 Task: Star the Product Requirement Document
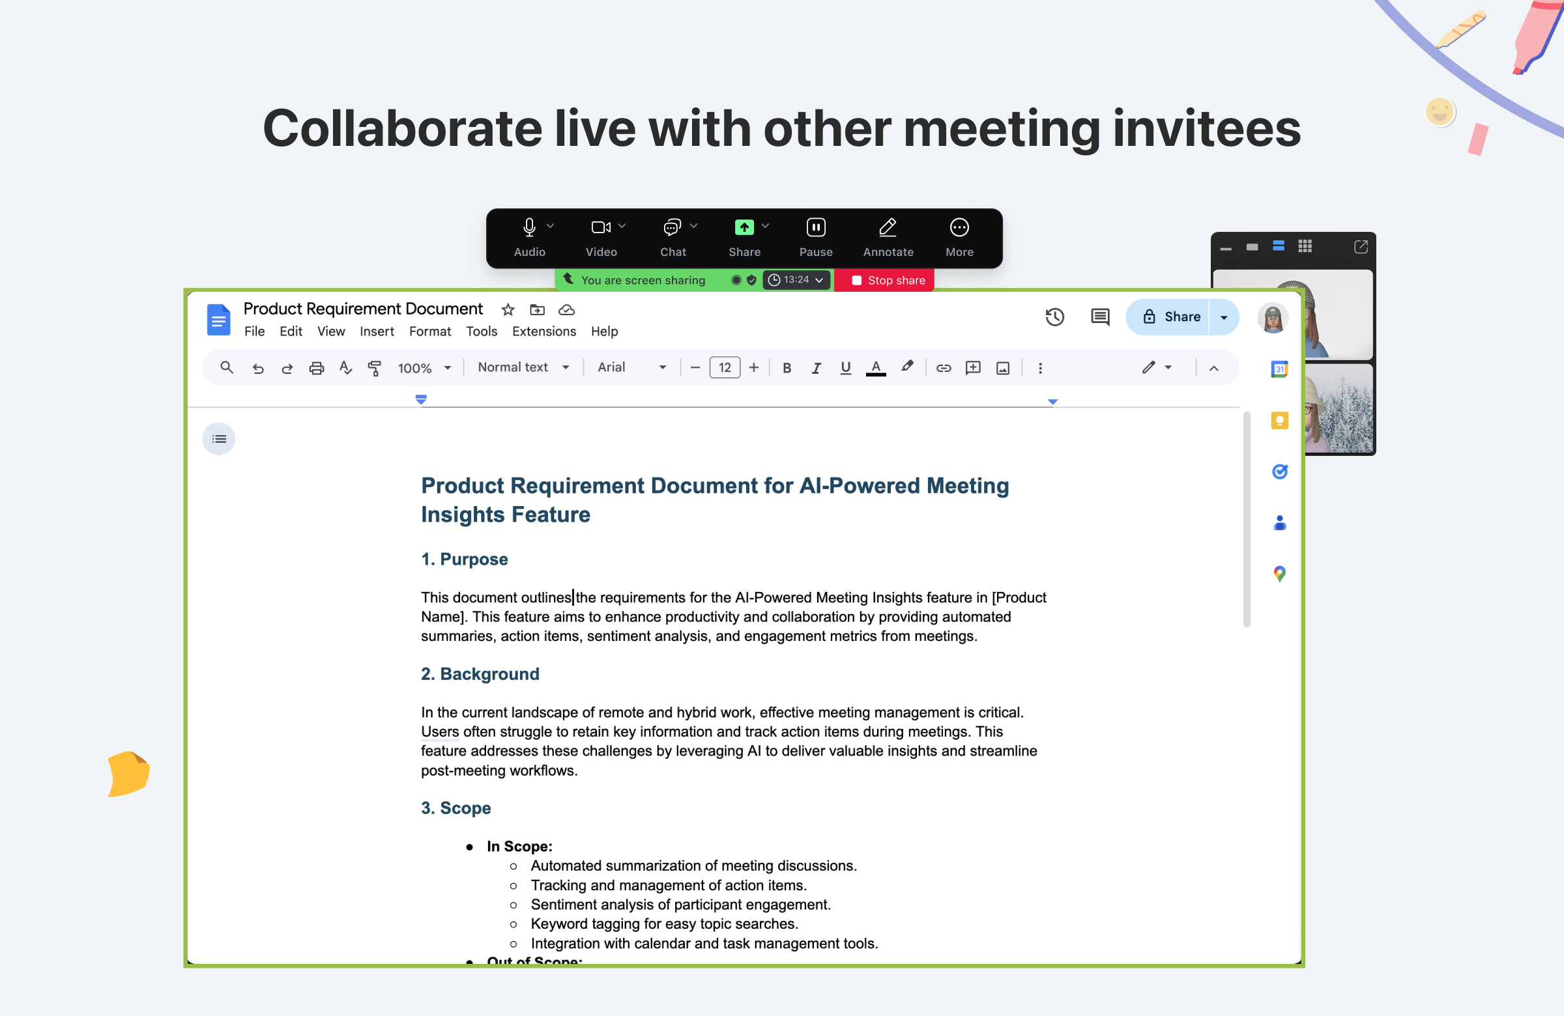tap(507, 309)
